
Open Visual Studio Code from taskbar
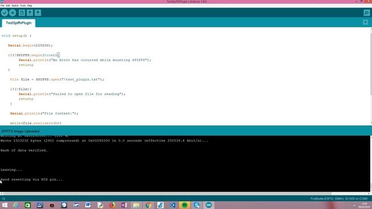click(x=173, y=205)
